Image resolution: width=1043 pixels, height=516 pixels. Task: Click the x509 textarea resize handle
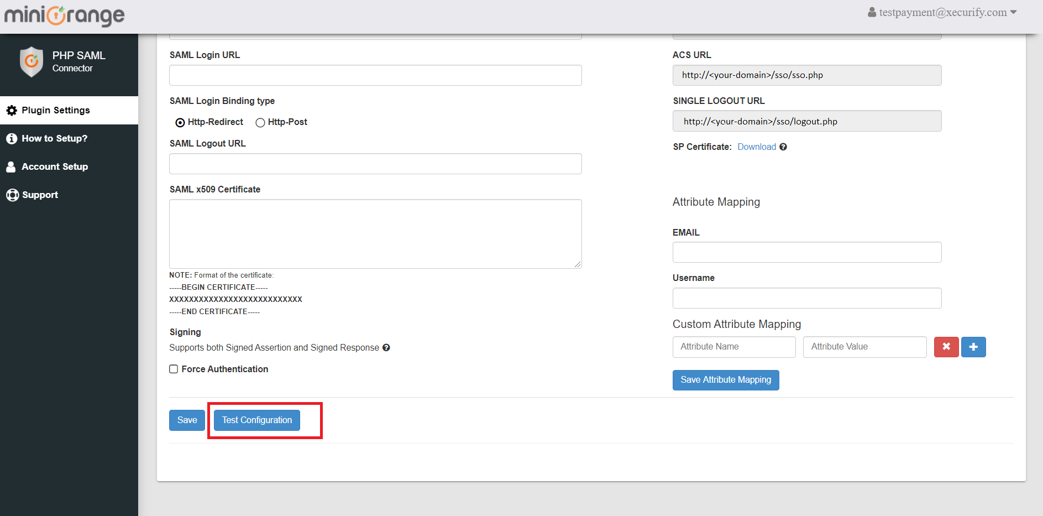click(x=578, y=264)
